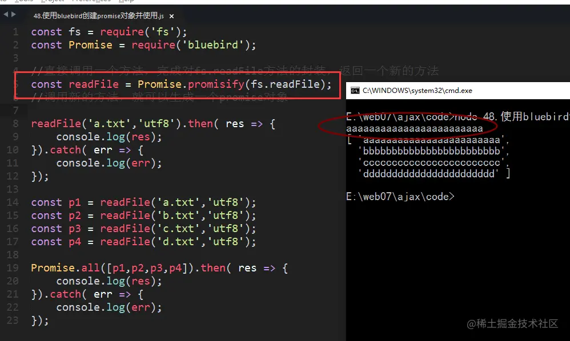Go to next tab with right arrow
The height and width of the screenshot is (341, 570).
tap(14, 14)
